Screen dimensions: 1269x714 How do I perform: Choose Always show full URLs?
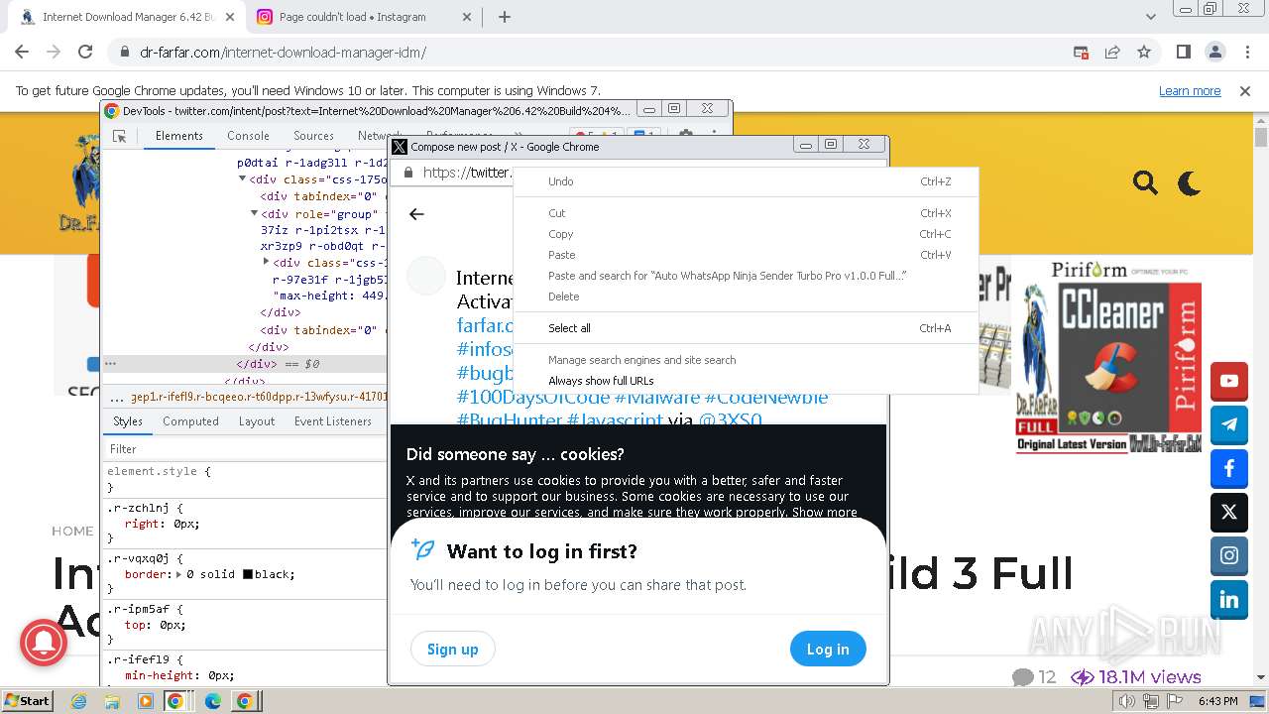point(746,381)
